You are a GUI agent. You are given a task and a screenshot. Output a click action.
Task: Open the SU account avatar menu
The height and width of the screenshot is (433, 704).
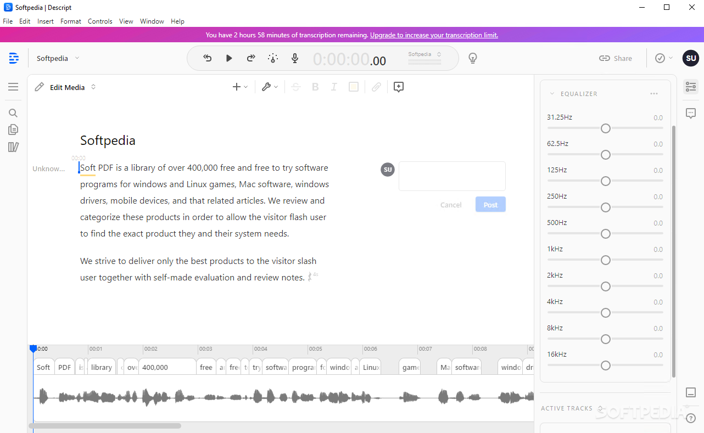pyautogui.click(x=691, y=58)
